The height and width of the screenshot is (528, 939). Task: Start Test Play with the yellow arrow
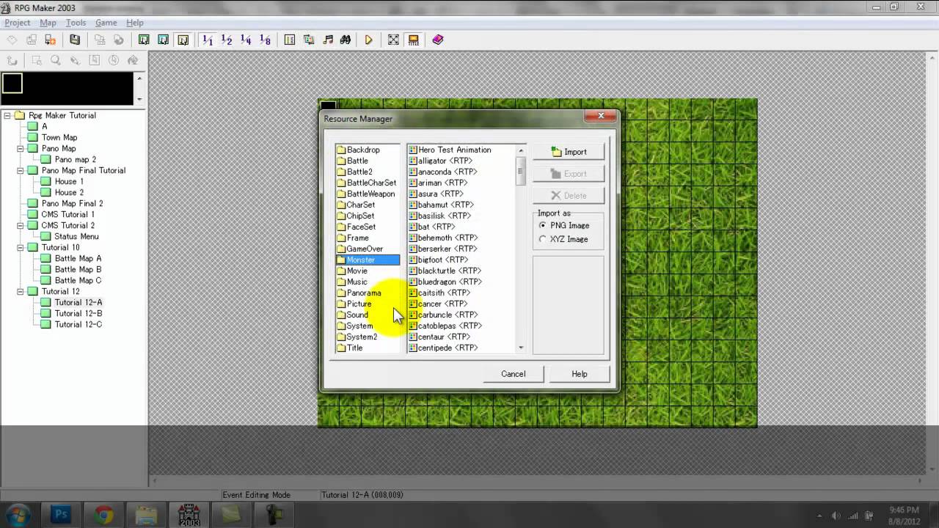pyautogui.click(x=369, y=40)
